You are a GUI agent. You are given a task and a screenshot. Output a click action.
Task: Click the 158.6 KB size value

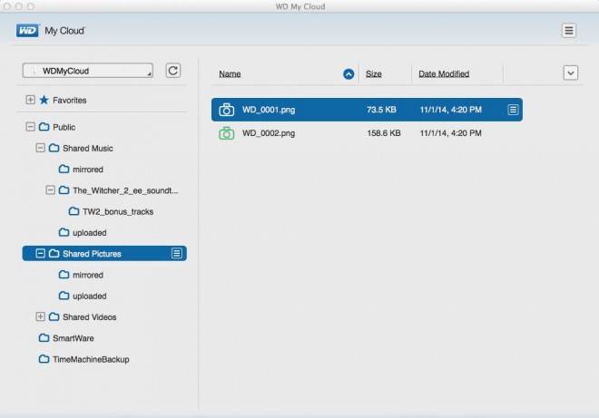pyautogui.click(x=384, y=133)
